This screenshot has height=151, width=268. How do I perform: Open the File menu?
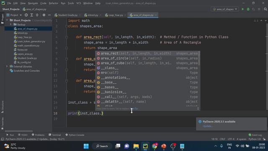pyautogui.click(x=9, y=3)
